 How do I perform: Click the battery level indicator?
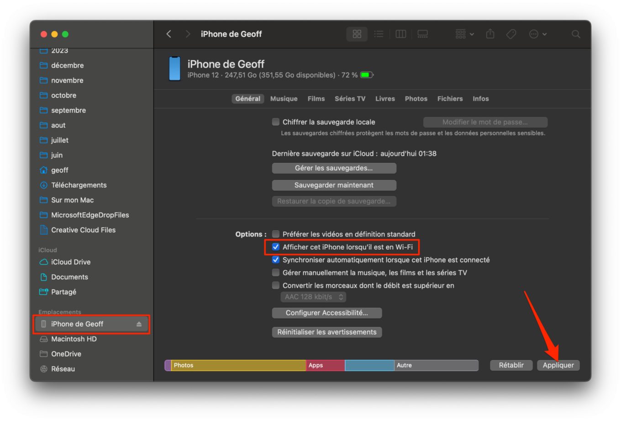pos(367,75)
